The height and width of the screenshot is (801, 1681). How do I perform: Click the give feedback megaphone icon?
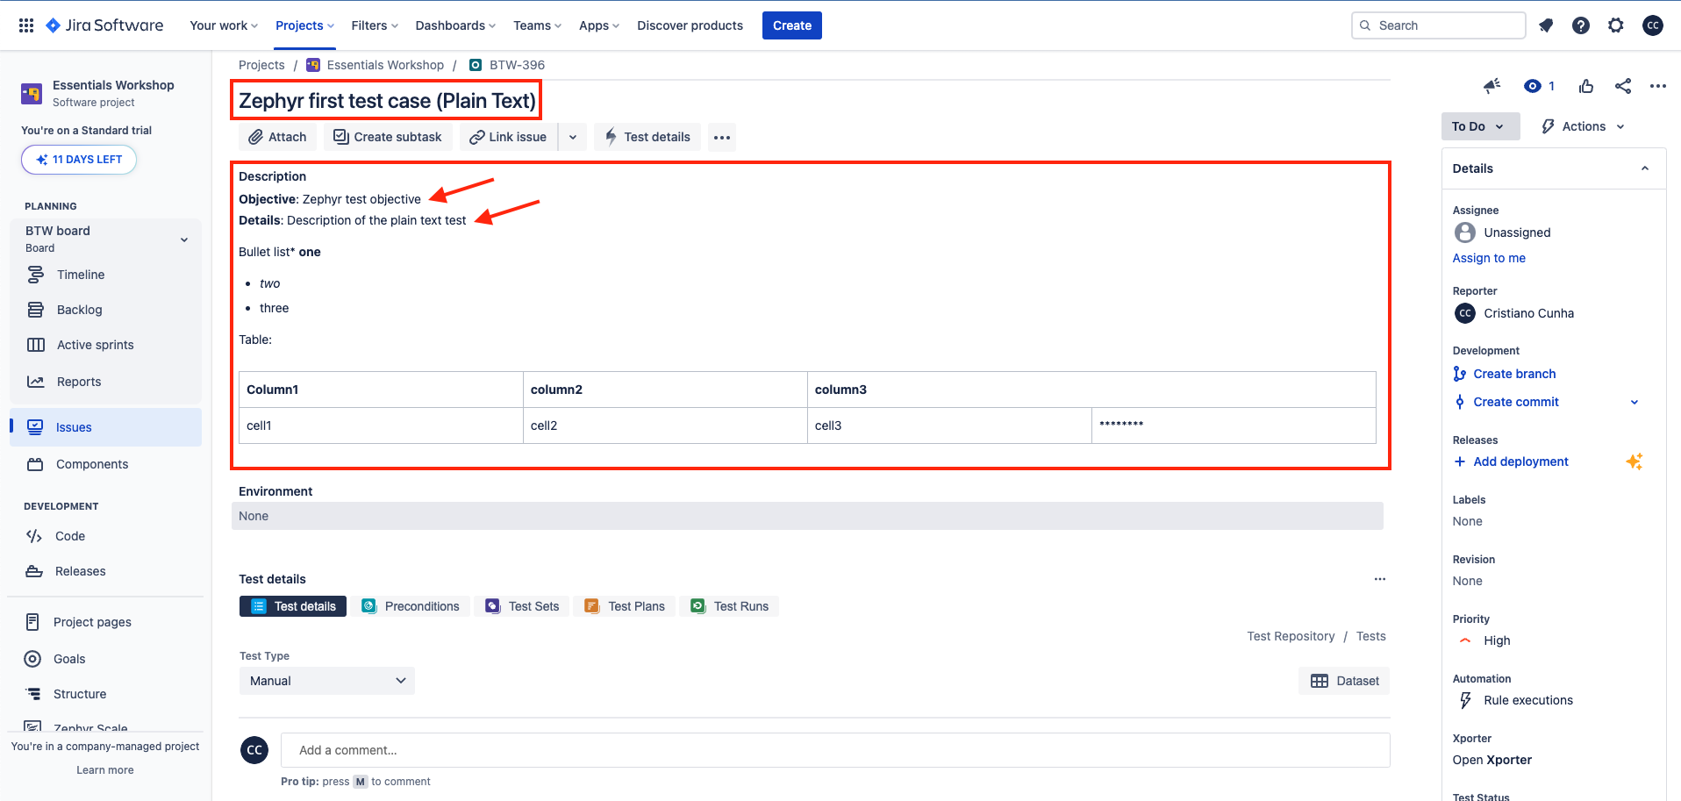tap(1491, 86)
